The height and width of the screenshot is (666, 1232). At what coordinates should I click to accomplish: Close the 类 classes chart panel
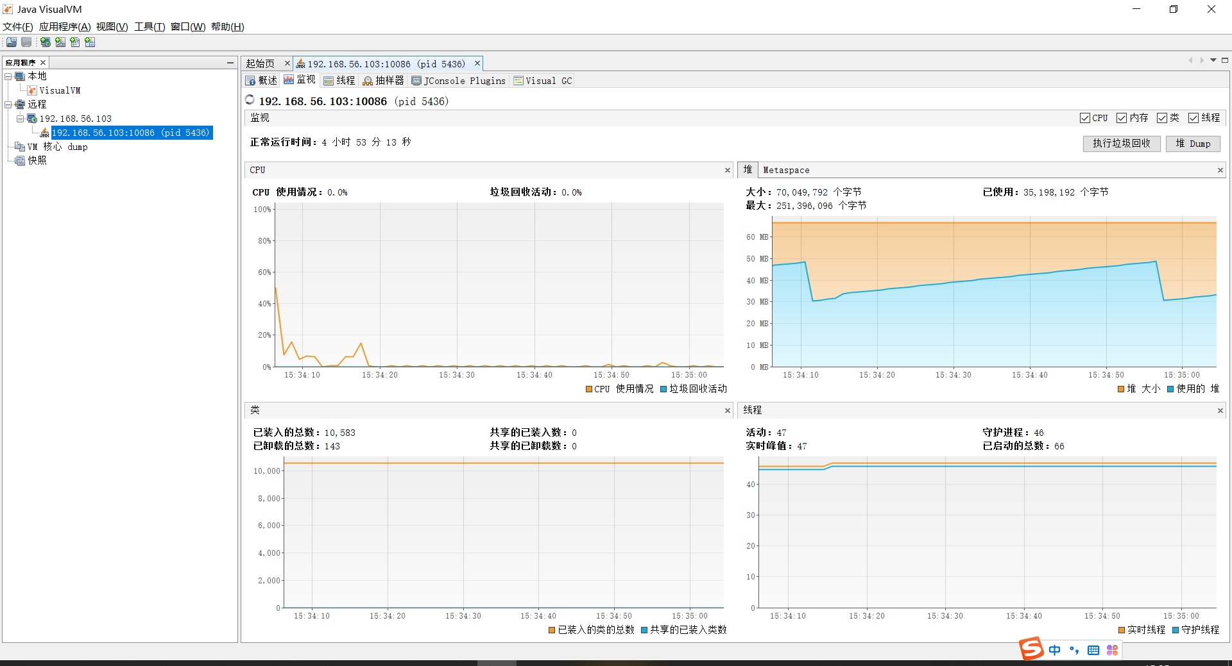pos(728,410)
